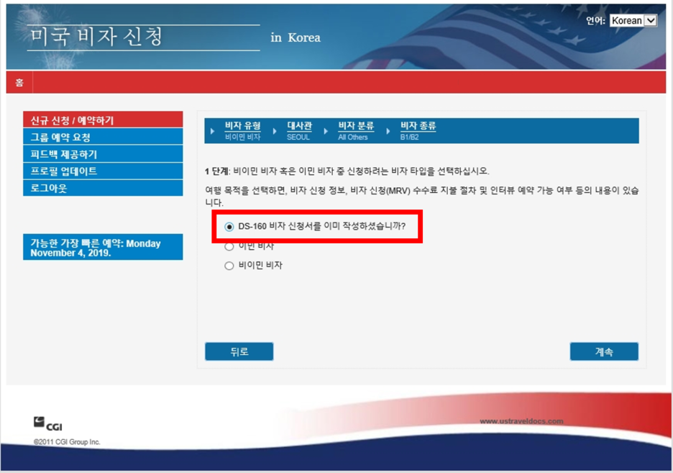Click the 계속 continue button

[604, 351]
